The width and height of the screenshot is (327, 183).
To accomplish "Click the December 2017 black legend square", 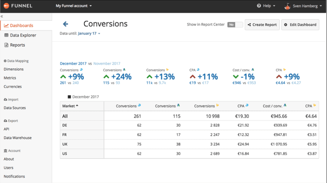I will (x=69, y=97).
